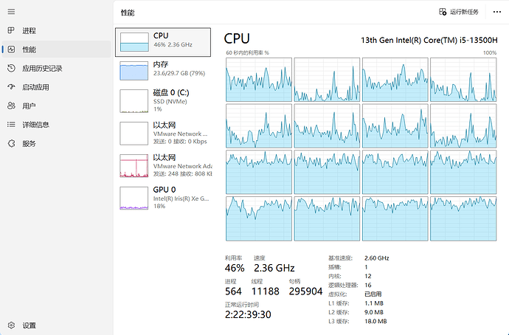Click the 运行新任务 run new task button
Viewport: 509px width, 335px height.
click(459, 12)
